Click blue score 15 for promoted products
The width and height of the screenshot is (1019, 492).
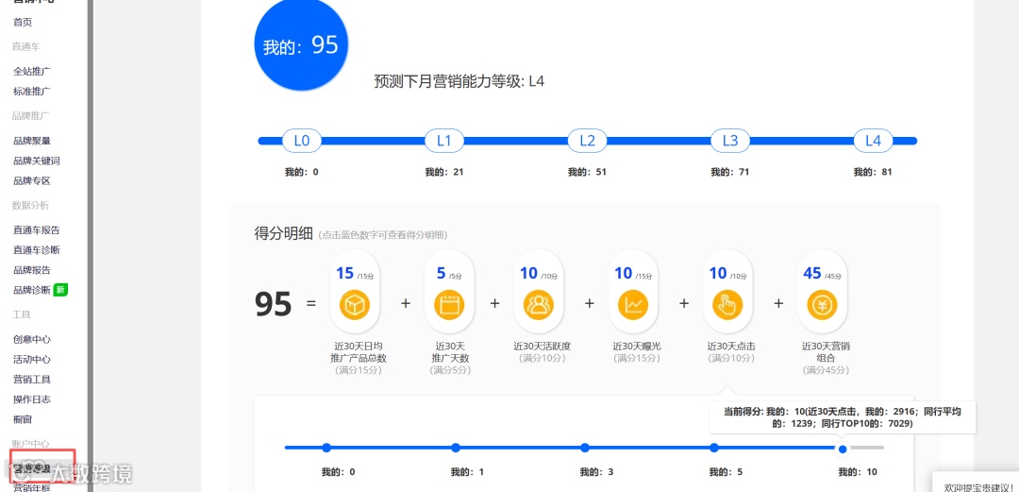(344, 273)
